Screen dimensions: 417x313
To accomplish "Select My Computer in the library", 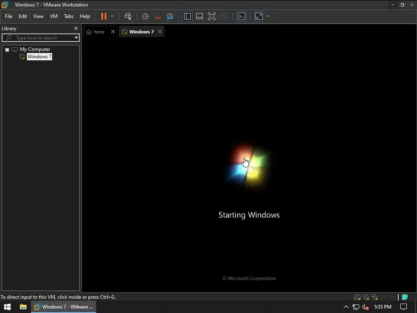I will click(35, 49).
